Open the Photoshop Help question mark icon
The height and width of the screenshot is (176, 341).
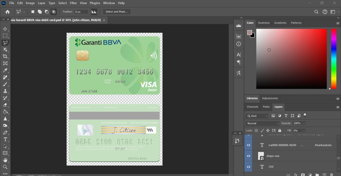click(x=325, y=12)
